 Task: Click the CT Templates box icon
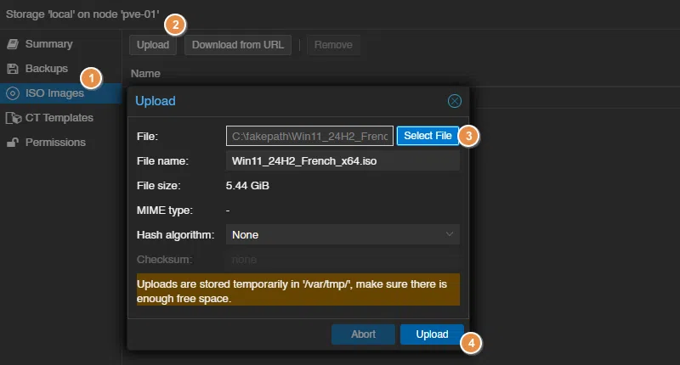pyautogui.click(x=14, y=118)
